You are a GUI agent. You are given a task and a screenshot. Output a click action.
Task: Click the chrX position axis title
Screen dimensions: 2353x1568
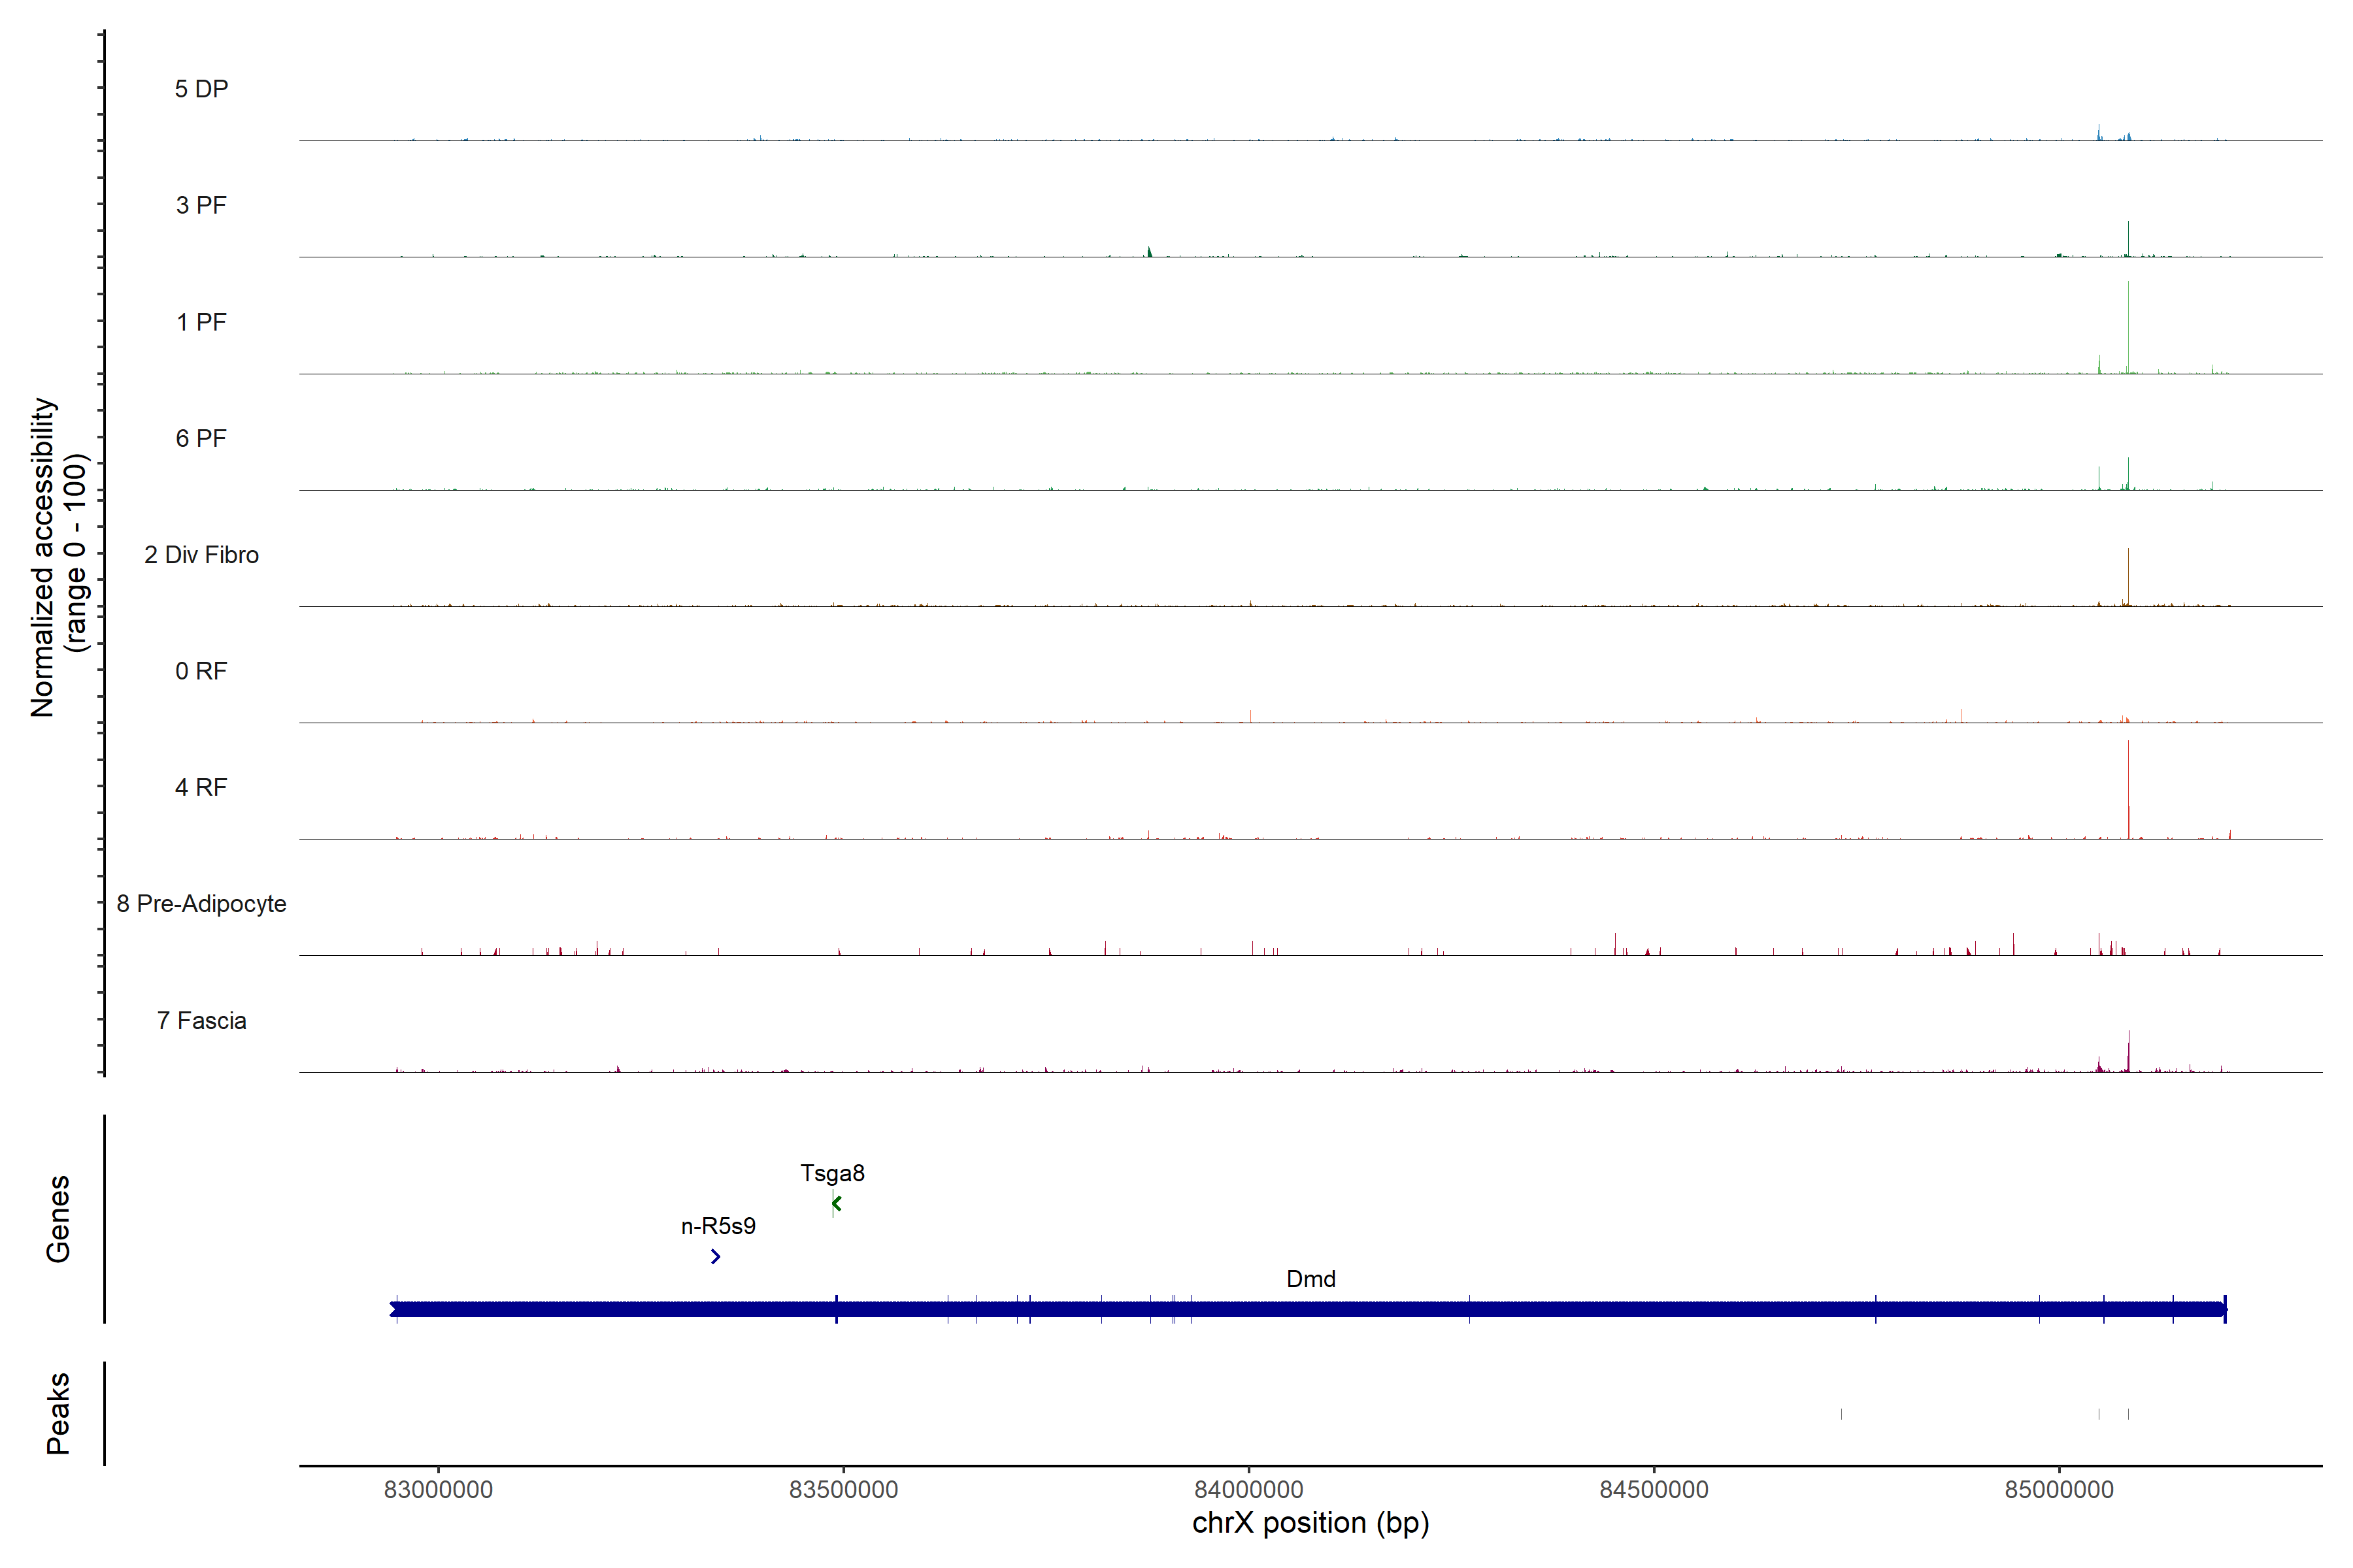[x=1310, y=1523]
